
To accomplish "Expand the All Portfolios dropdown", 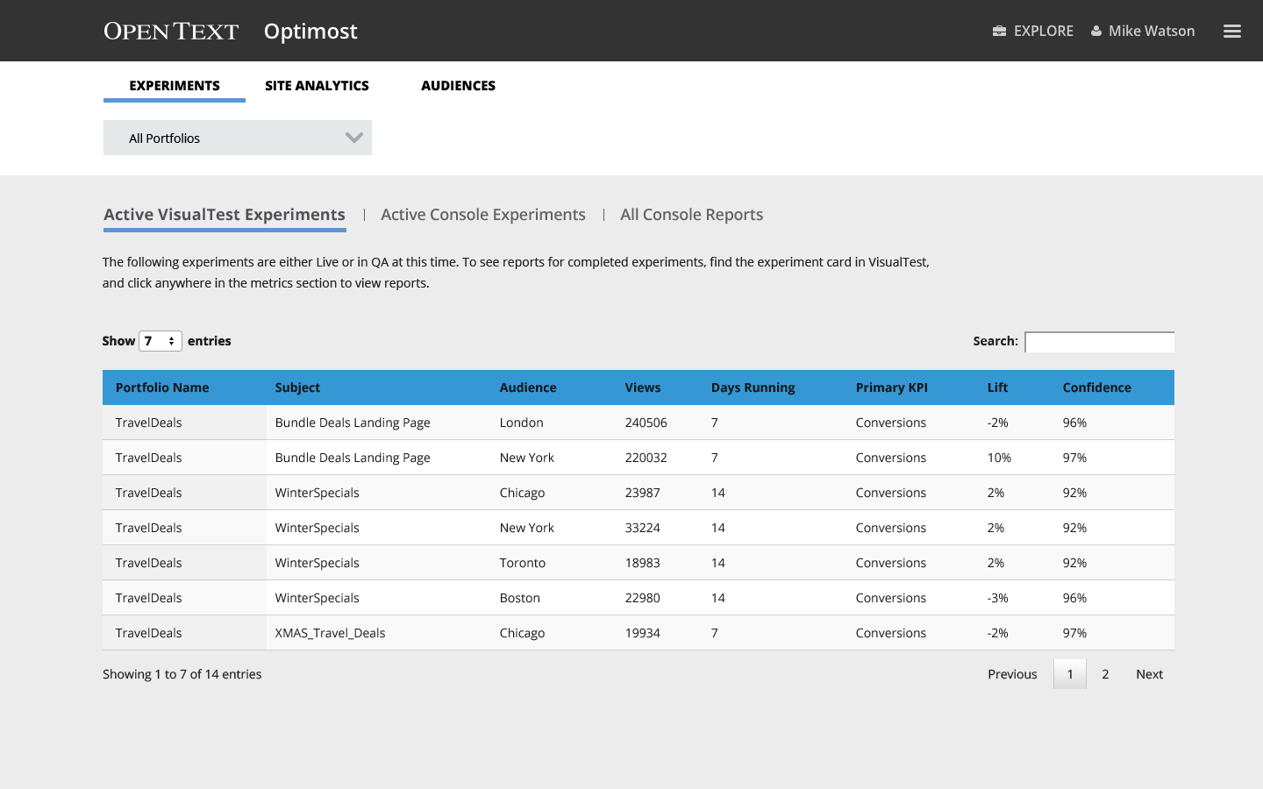I will [x=238, y=138].
